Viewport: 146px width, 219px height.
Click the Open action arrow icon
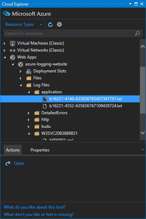[8, 163]
